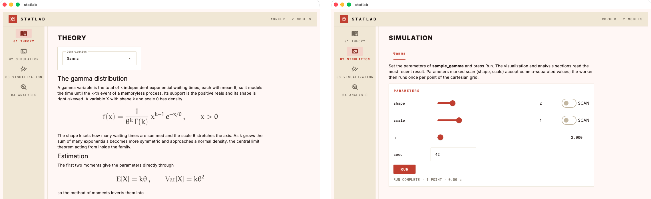Click the shape value '2'
651x199 pixels.
(x=541, y=103)
